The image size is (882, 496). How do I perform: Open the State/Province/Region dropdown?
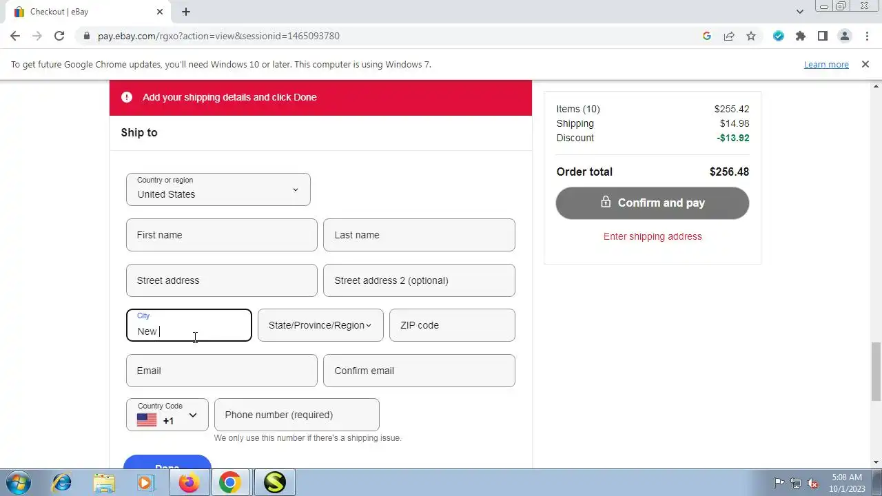click(320, 325)
